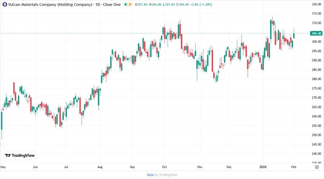Click the Oct label on time axis

(x=165, y=167)
